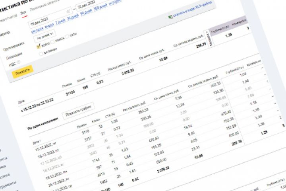286x191 pixels.
Task: Click the 'CTR (%)' header in the daily table
Action: click(110, 115)
